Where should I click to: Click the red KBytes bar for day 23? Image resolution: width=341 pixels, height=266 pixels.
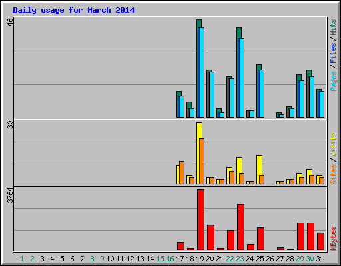click(240, 227)
